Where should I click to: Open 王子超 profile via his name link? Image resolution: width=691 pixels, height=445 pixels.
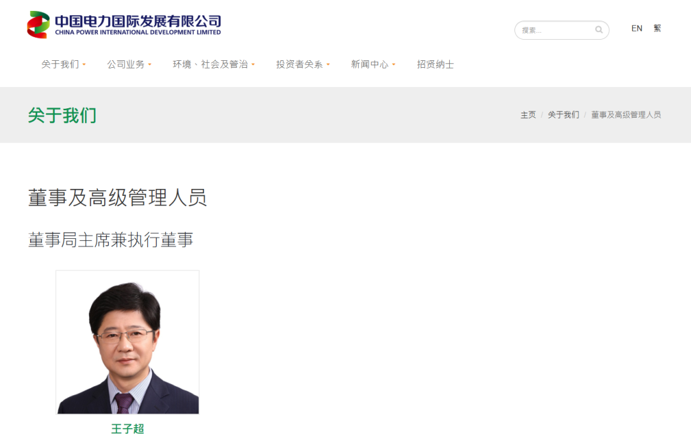[x=127, y=429]
